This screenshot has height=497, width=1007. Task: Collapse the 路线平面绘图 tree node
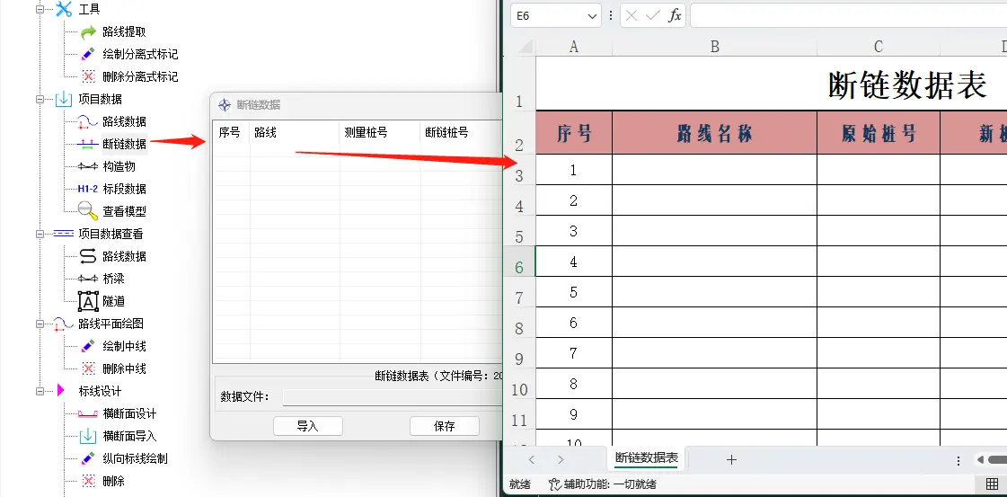40,324
